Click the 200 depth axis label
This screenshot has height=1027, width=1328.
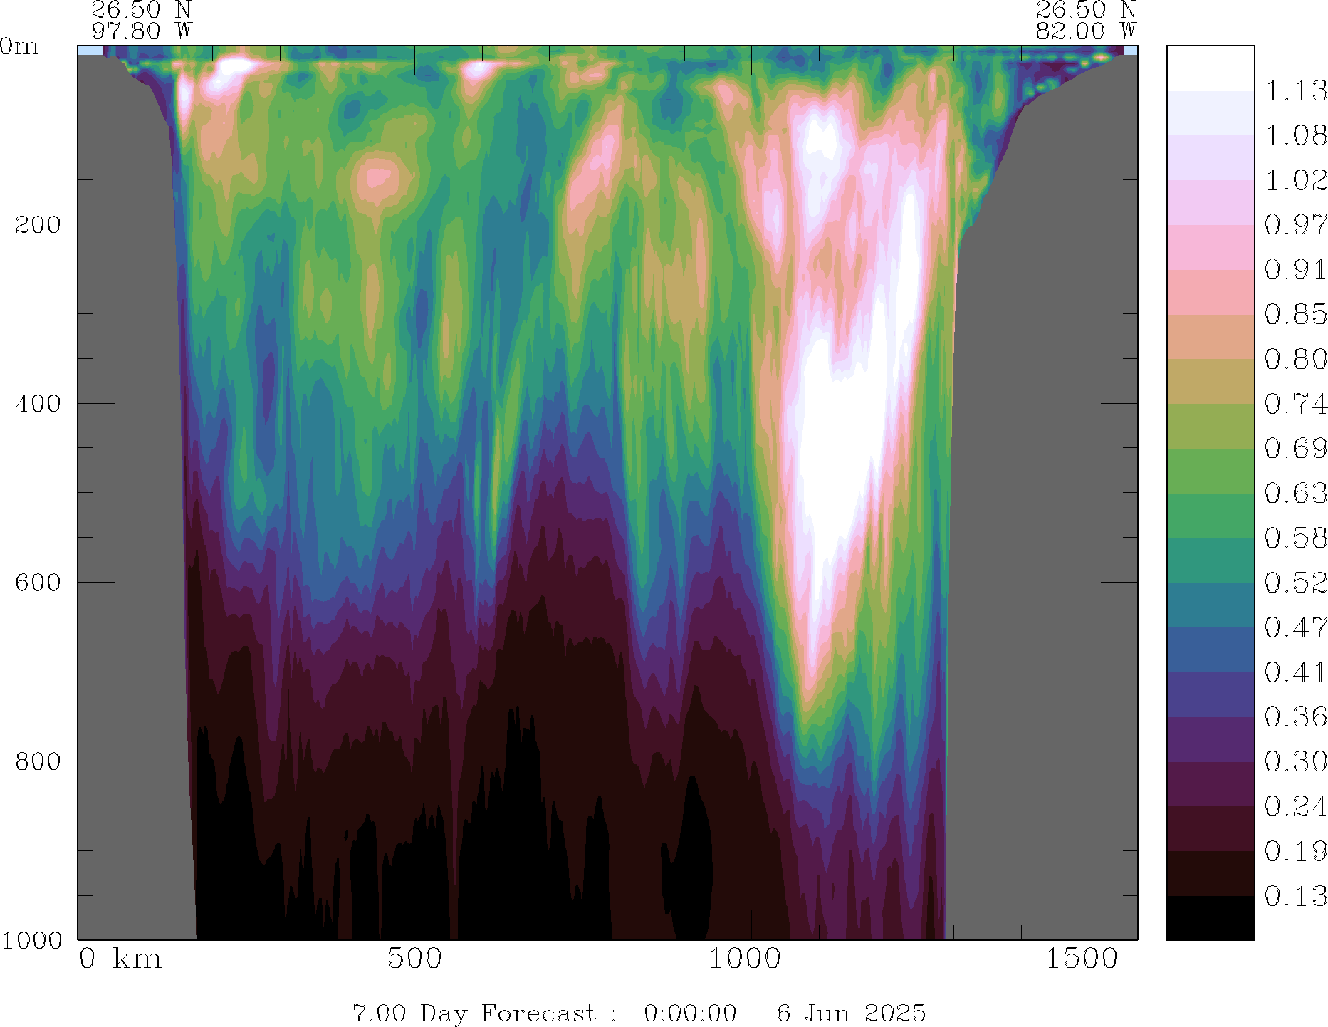[x=38, y=225]
